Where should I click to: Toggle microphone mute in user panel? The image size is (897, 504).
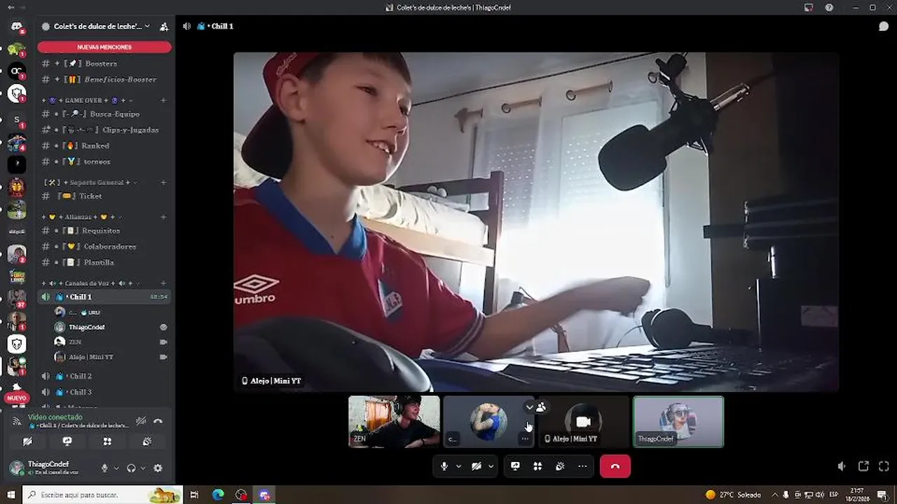click(x=104, y=468)
